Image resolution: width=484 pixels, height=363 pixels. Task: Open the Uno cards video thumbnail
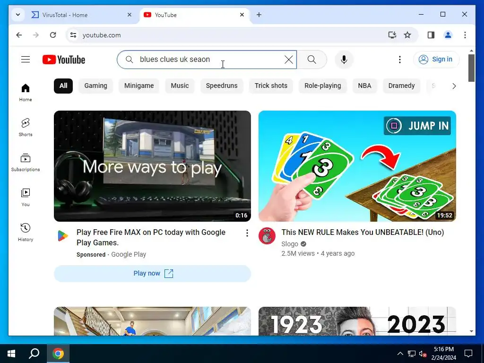pyautogui.click(x=357, y=166)
